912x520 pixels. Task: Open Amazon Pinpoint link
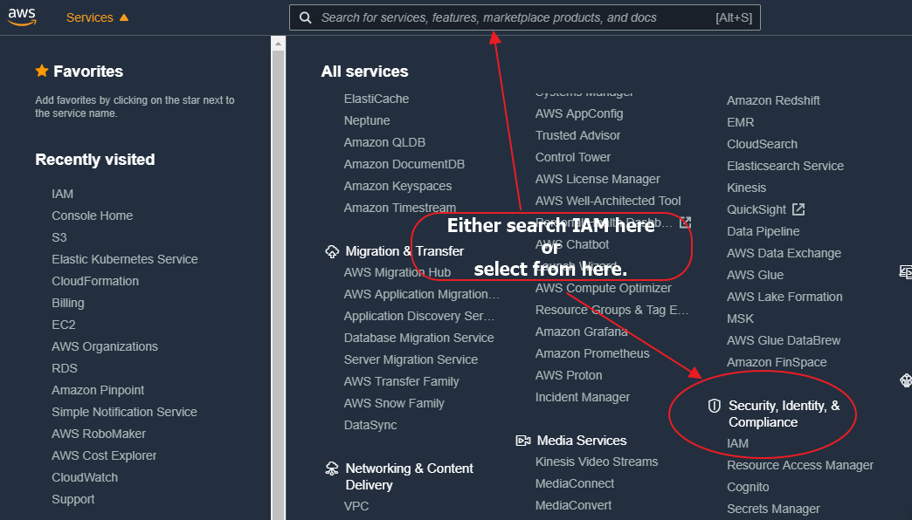[x=98, y=390]
